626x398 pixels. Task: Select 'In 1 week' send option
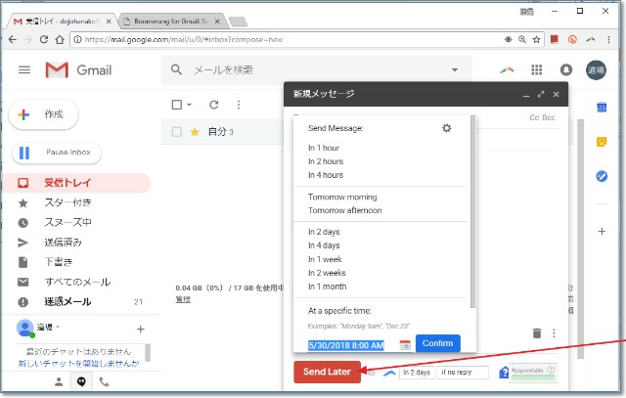(x=324, y=259)
